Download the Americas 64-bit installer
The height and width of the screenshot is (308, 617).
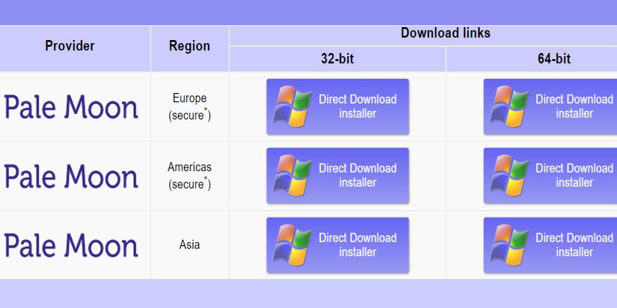tap(550, 176)
